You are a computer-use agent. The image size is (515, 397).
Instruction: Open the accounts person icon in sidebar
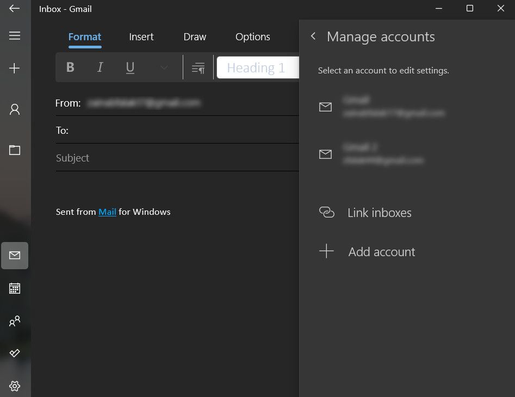(15, 109)
